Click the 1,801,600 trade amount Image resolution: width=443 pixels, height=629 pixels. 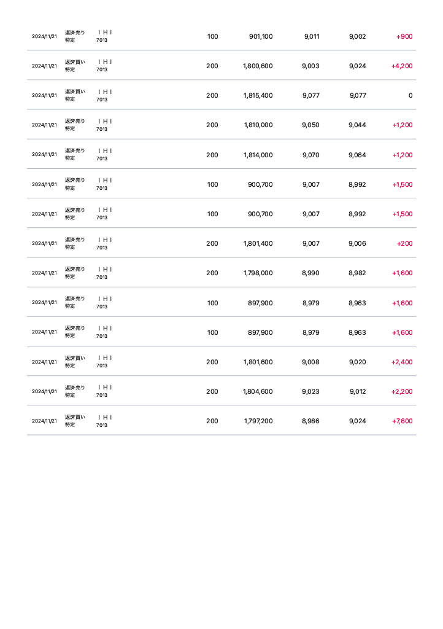(258, 362)
